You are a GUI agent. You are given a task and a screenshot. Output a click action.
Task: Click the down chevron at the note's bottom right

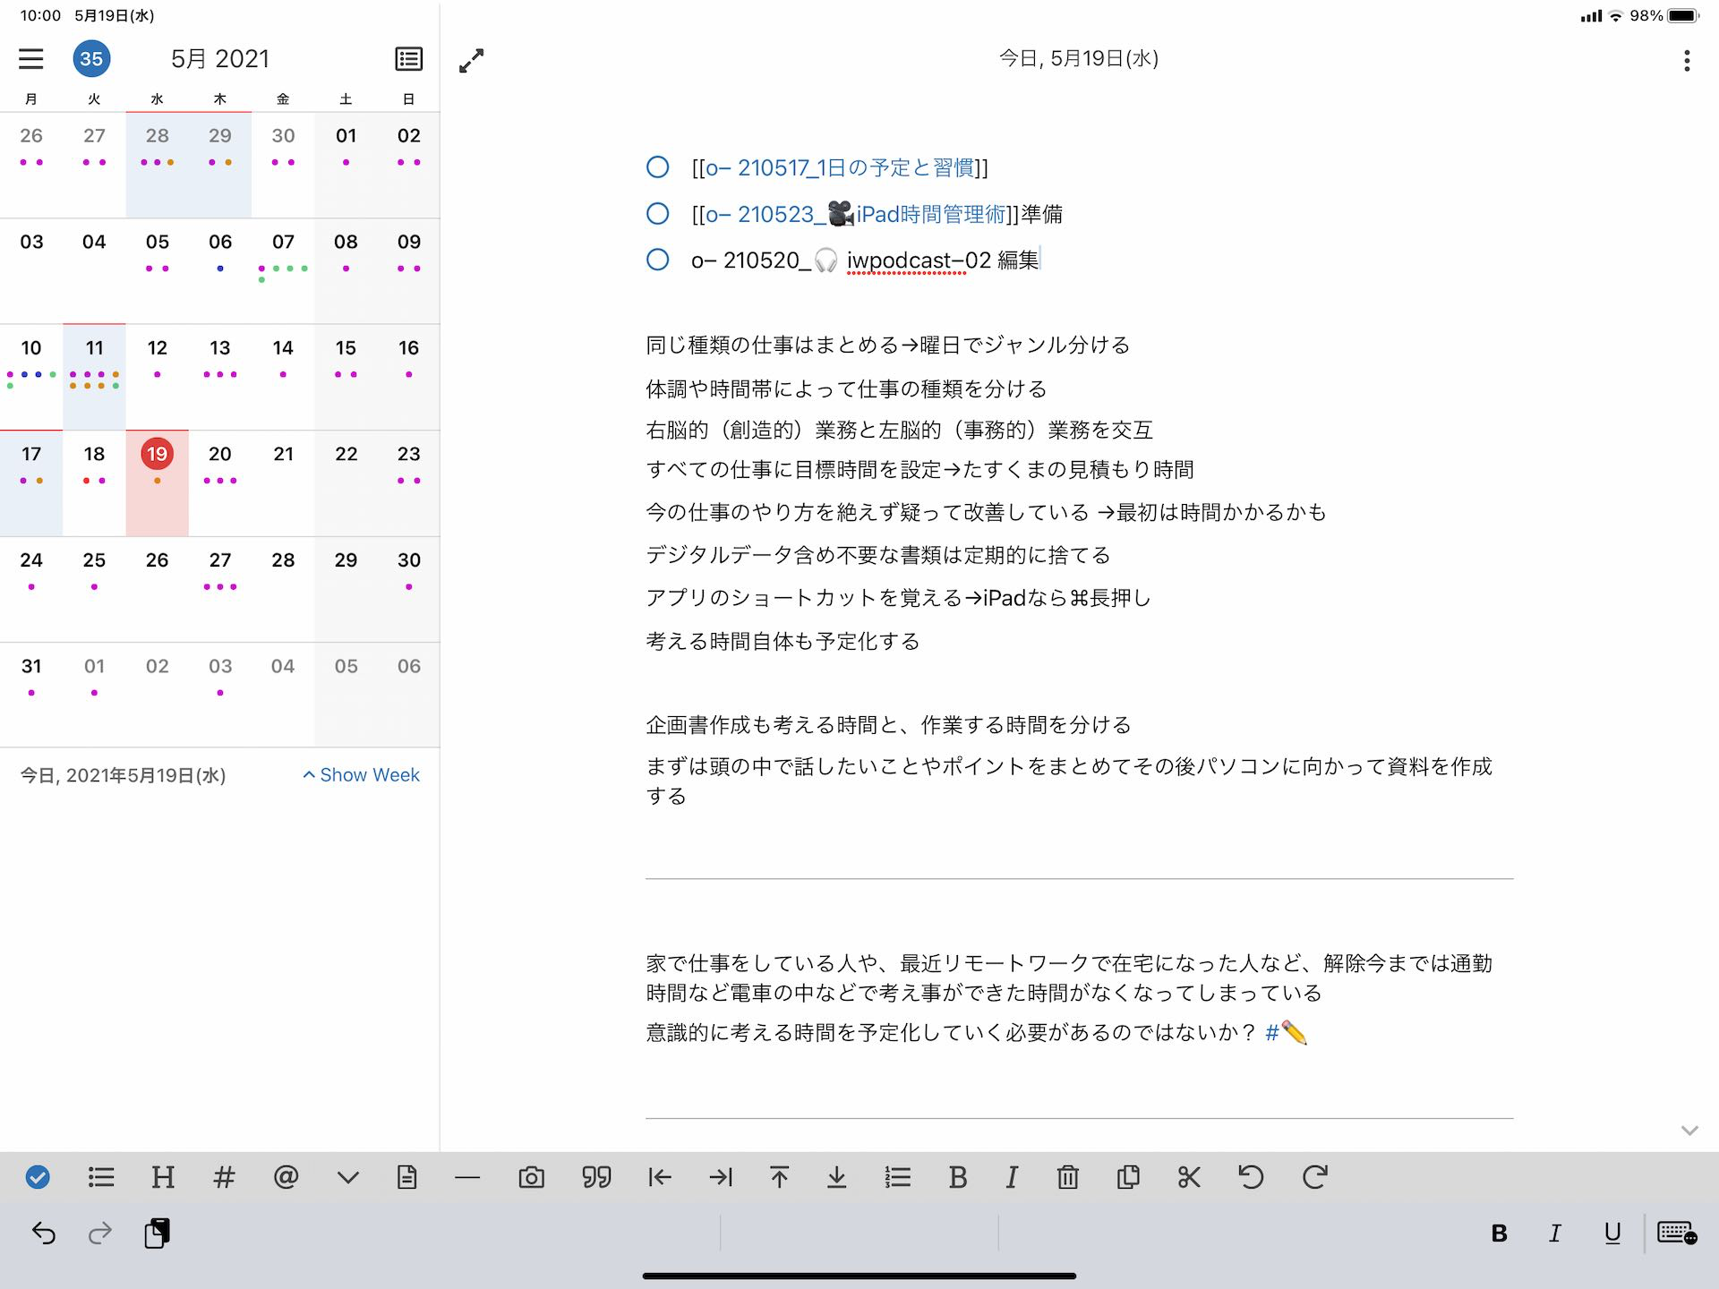(x=1689, y=1131)
